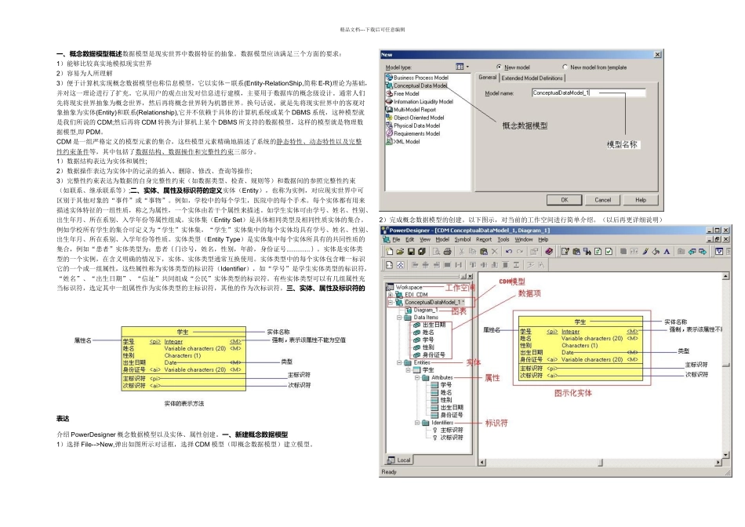Click the Local tab in browser panel

pyautogui.click(x=399, y=460)
